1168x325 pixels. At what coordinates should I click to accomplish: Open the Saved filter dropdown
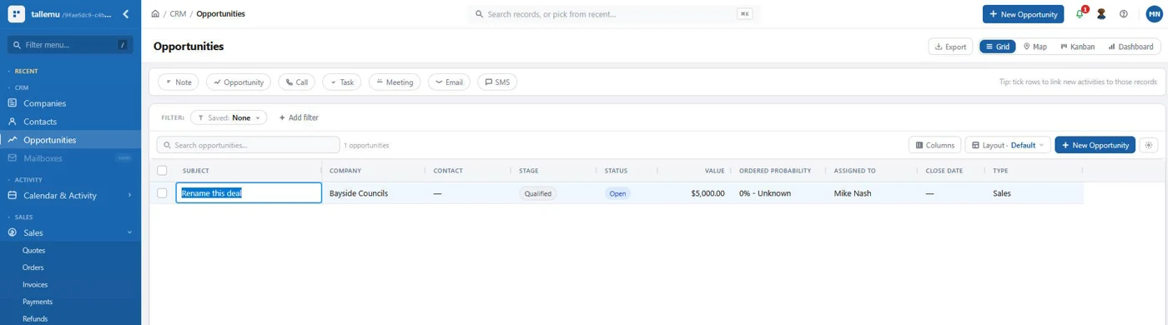tap(229, 117)
